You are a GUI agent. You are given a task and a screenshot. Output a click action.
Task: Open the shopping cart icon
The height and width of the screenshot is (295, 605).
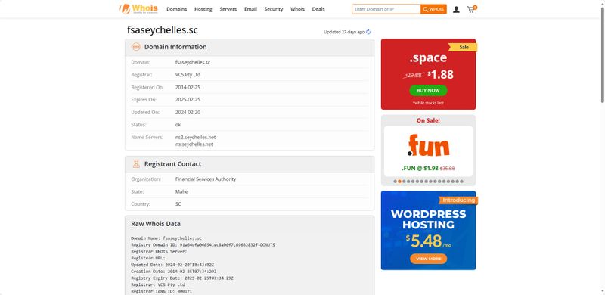coord(471,9)
